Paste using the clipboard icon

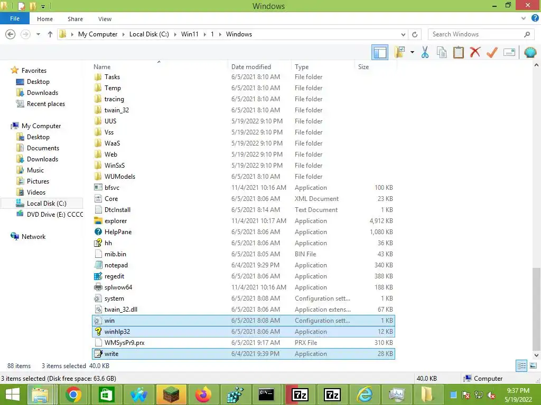coord(459,52)
